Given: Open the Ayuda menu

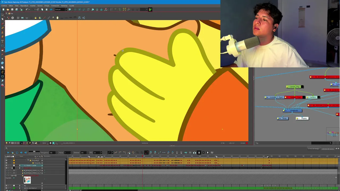Looking at the screenshot, I should (72, 6).
